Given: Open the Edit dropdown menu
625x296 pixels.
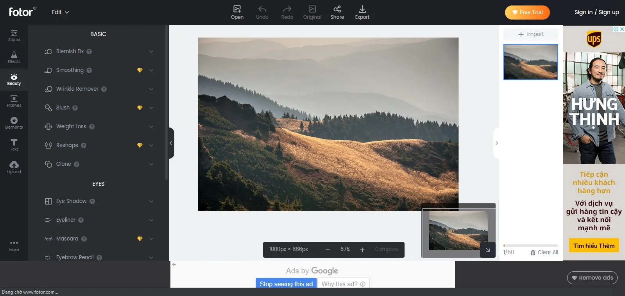Looking at the screenshot, I should 60,12.
